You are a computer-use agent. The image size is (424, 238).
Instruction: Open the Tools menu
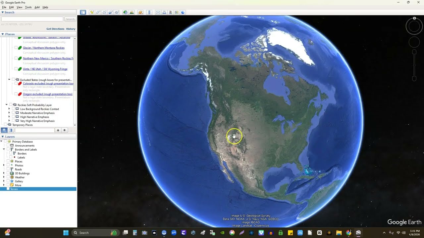click(28, 7)
